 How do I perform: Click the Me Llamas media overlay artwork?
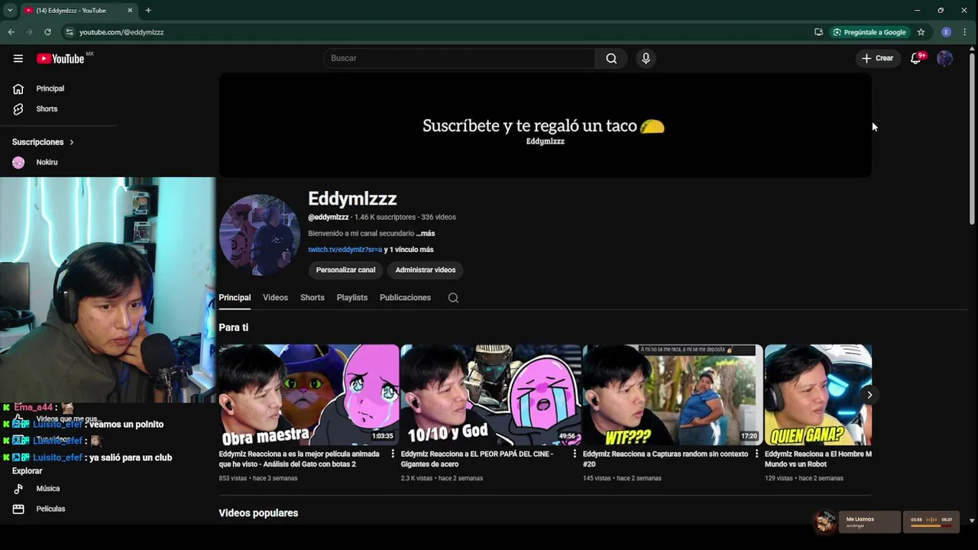825,522
